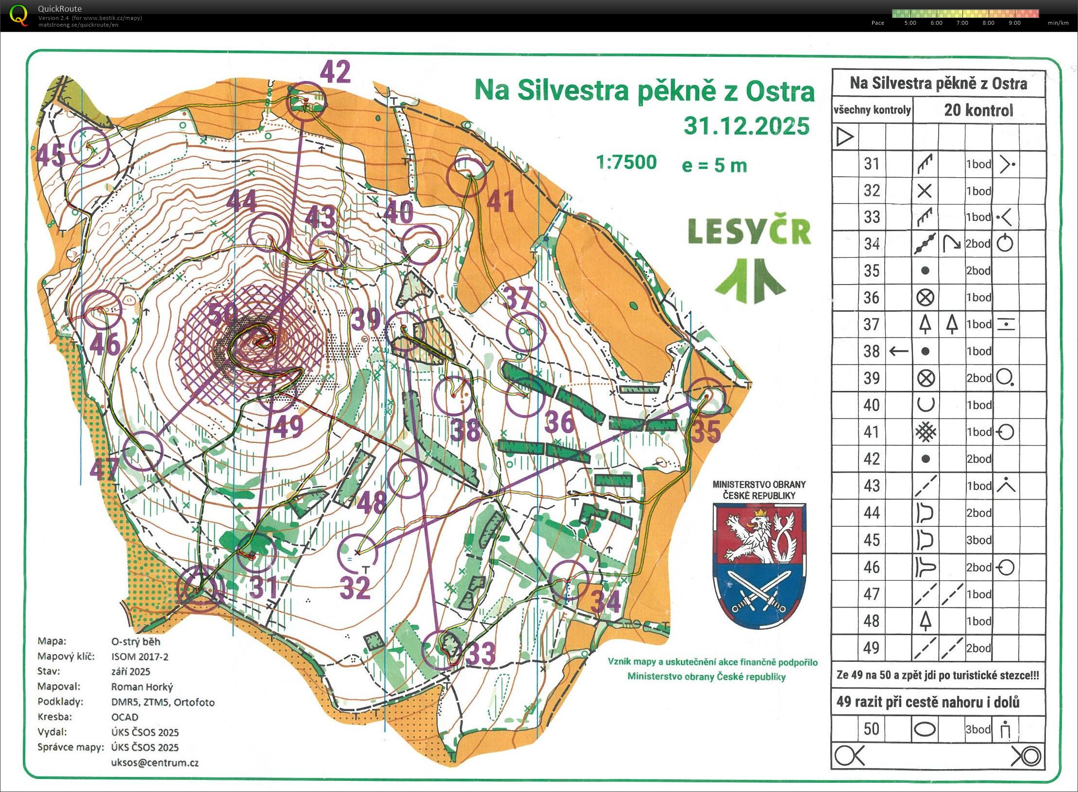Click the green map title 'Na Silvestra pěkně z Ostra'
This screenshot has height=792, width=1078.
click(x=644, y=91)
